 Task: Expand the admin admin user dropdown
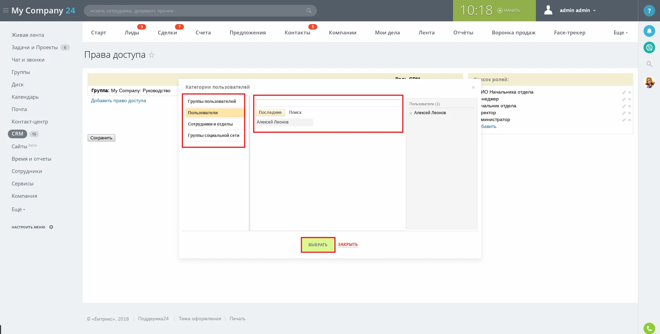[x=577, y=10]
